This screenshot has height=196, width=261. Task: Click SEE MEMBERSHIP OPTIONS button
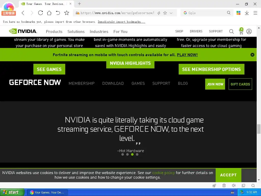tap(211, 69)
